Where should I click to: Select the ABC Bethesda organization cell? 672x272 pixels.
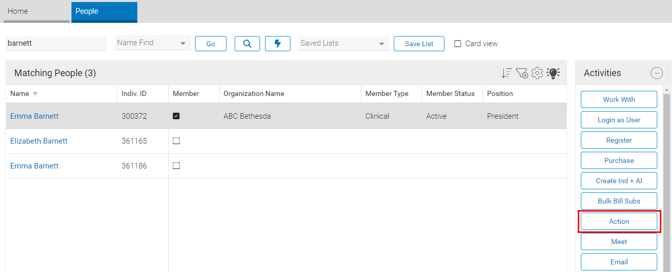tap(290, 116)
